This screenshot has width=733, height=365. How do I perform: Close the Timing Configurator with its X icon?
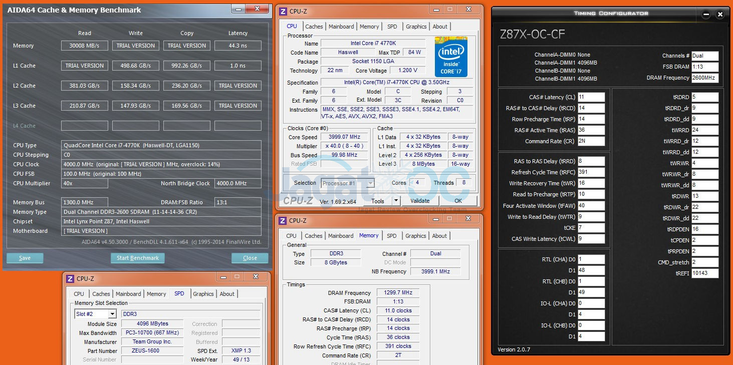[x=720, y=15]
